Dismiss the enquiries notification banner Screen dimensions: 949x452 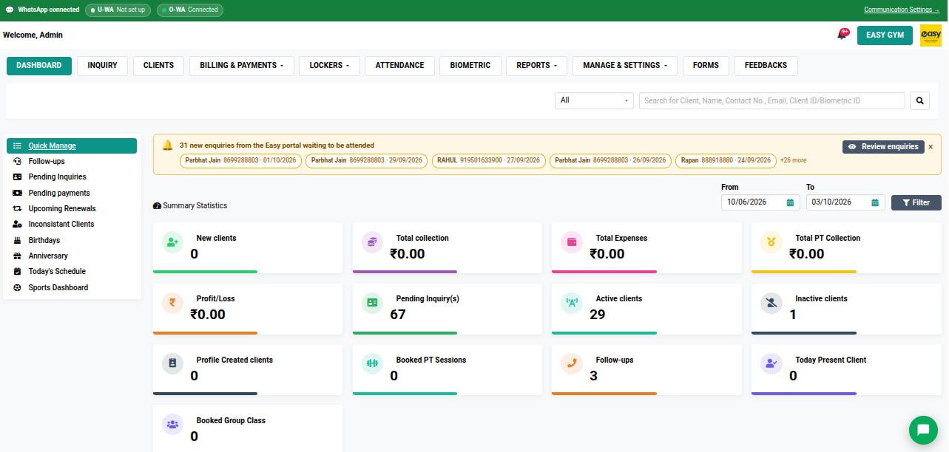click(x=931, y=147)
